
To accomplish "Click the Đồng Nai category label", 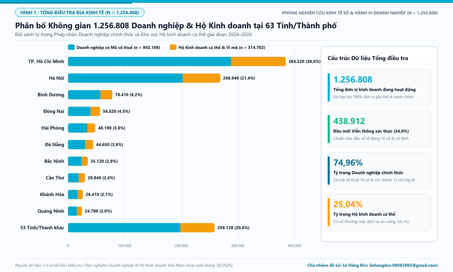I will click(x=54, y=111).
